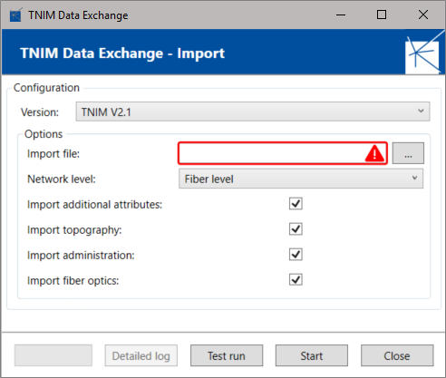This screenshot has width=446, height=378.
Task: Click the TNIM Data Exchange - Import heading
Action: click(122, 53)
